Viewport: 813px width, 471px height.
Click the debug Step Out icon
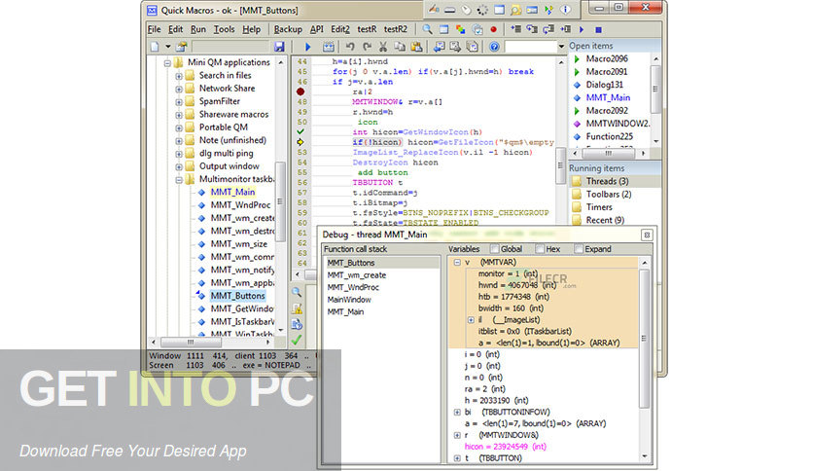(548, 29)
